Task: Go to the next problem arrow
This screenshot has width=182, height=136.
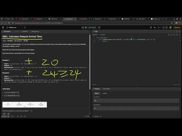Action: [x=22, y=28]
